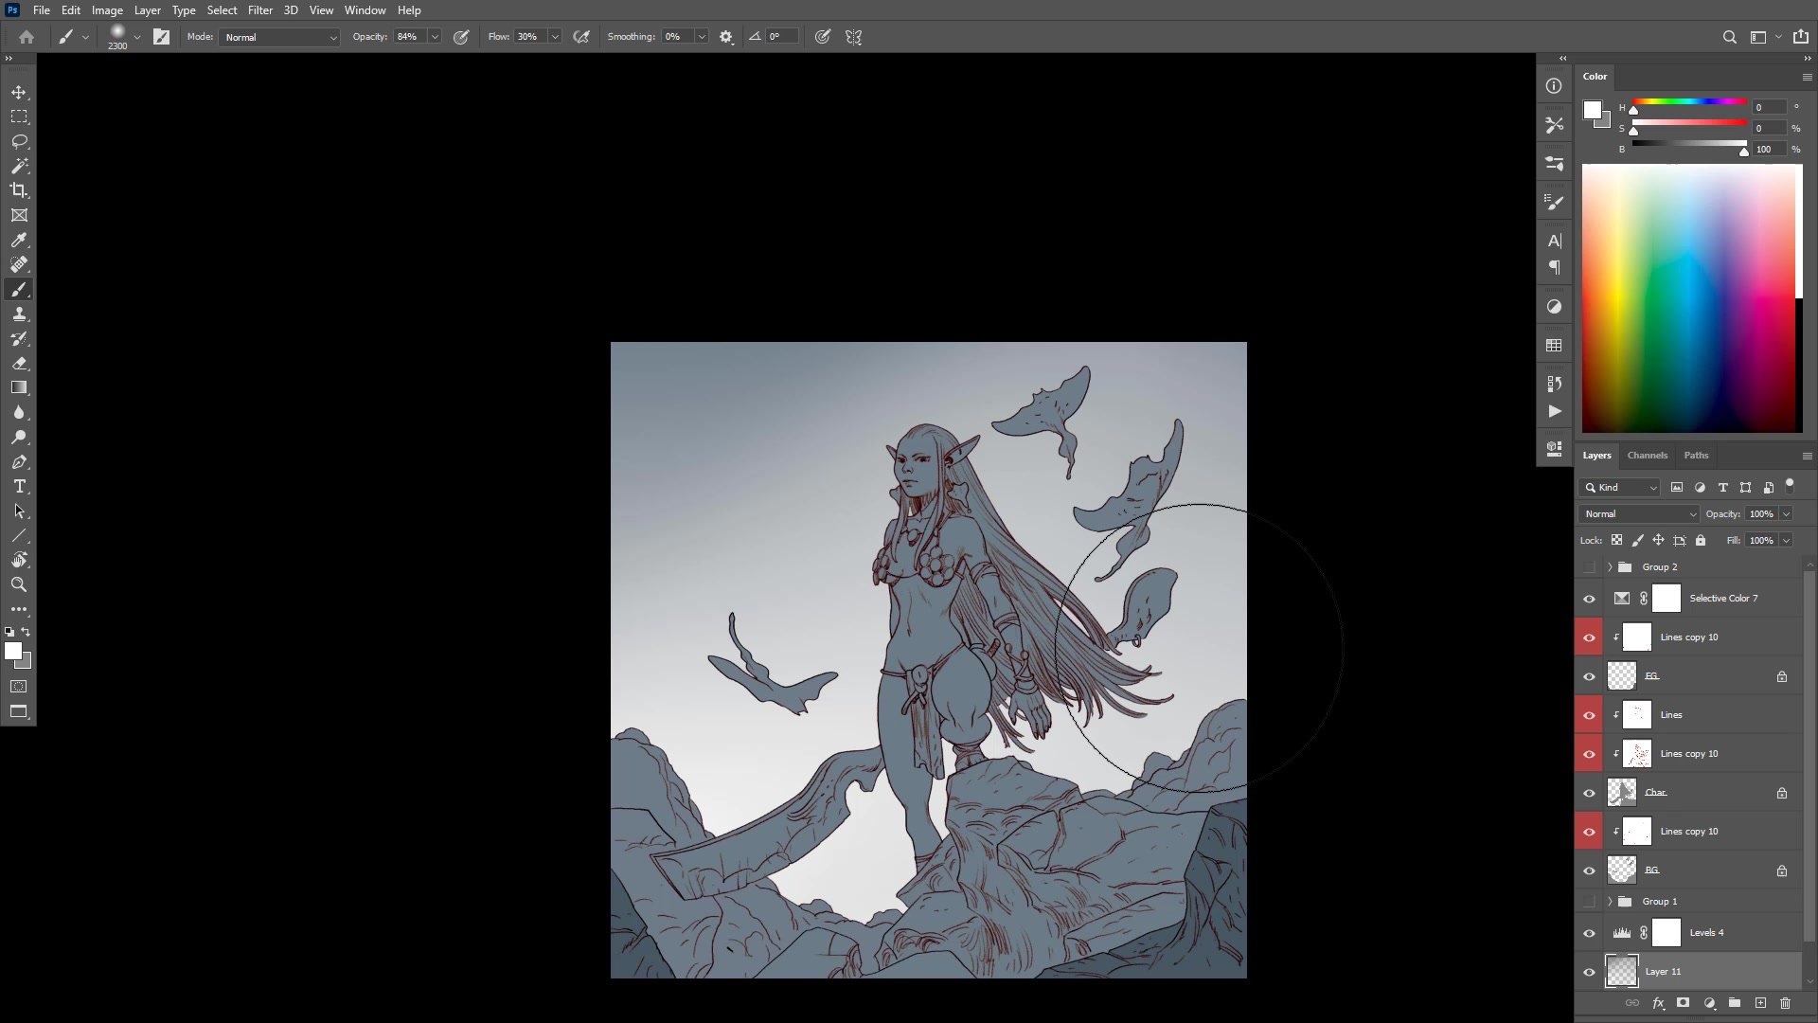Click the brush Opacity value field
The height and width of the screenshot is (1023, 1818).
(409, 37)
